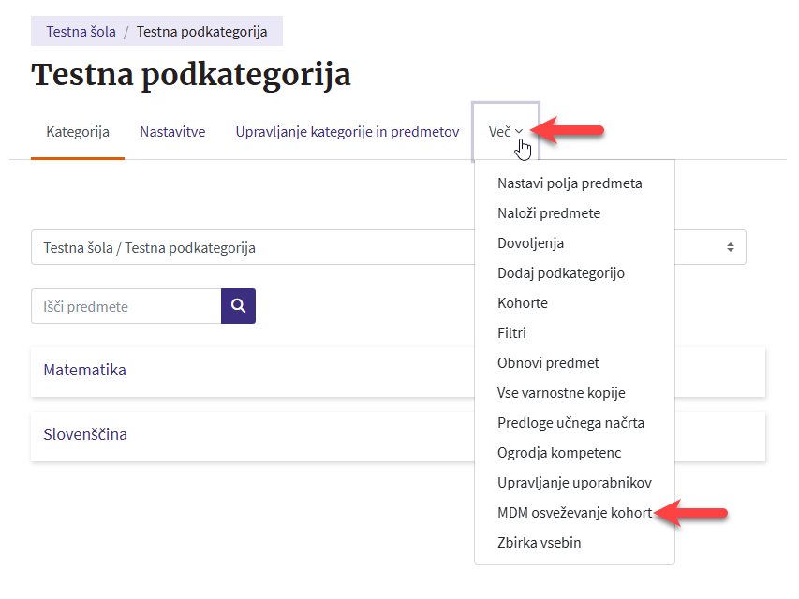Expand the category selector Testna šola / Testna podkategorija
Viewport: 799px width, 599px height.
coord(253,248)
